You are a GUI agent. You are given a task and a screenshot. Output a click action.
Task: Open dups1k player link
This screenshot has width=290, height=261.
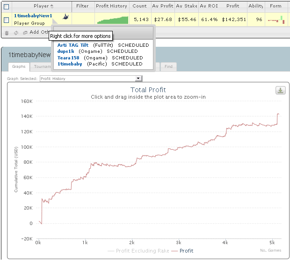pyautogui.click(x=65, y=51)
